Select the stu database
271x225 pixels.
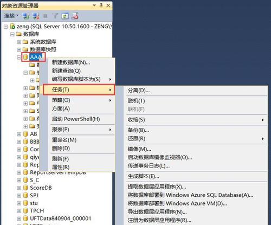tap(34, 203)
